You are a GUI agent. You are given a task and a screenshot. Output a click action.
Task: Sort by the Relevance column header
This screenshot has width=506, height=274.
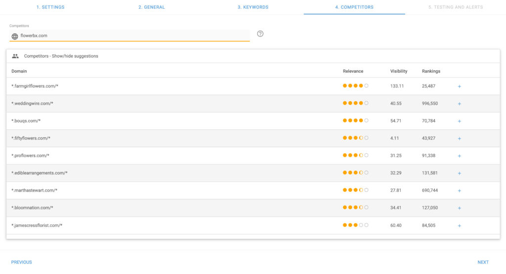(x=353, y=71)
